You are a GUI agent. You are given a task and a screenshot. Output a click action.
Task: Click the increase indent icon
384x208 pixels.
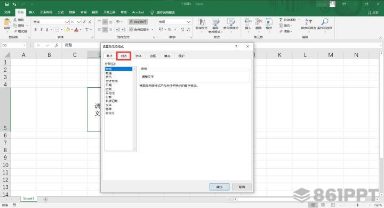(x=123, y=30)
